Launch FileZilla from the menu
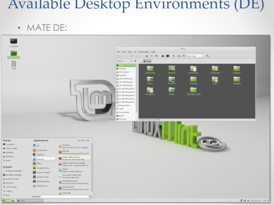This screenshot has width=274, height=205. pos(74,152)
